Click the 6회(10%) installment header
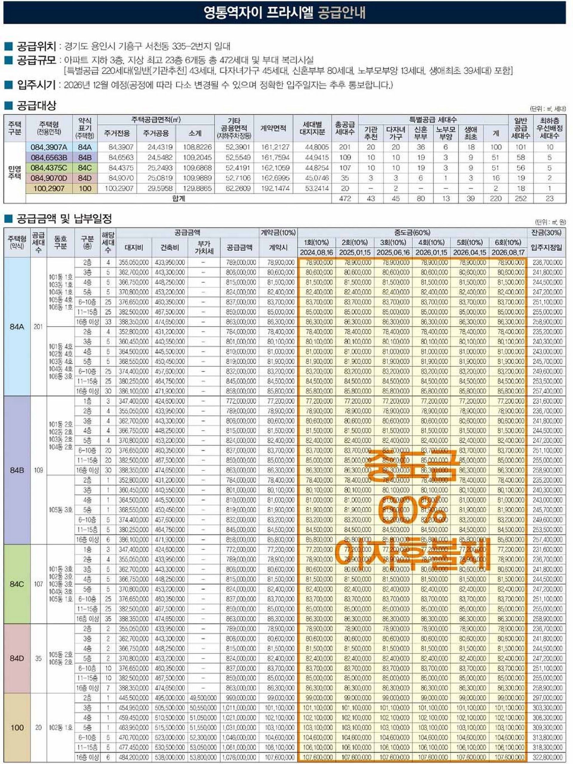This screenshot has width=573, height=764. (x=508, y=242)
